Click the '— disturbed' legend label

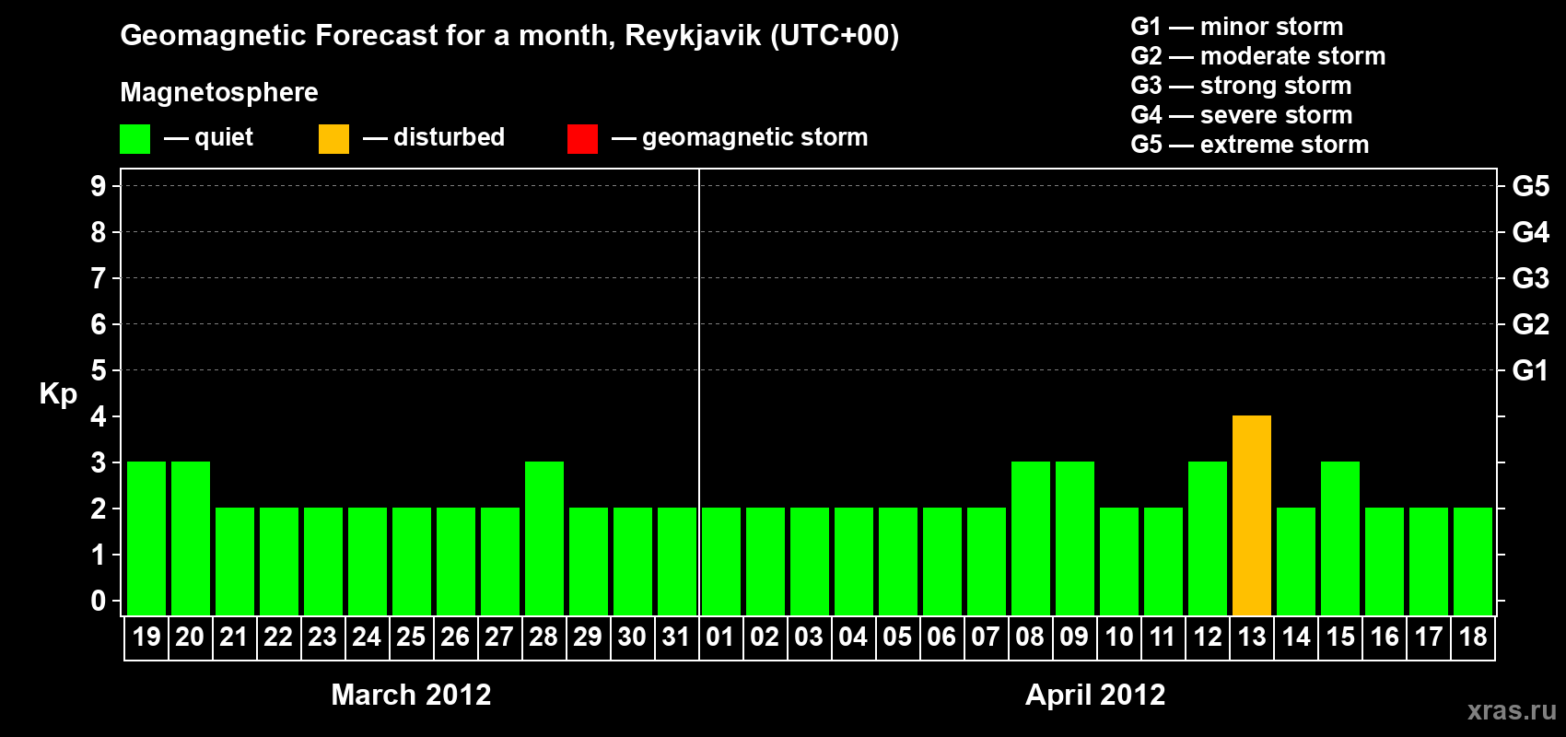pos(434,137)
